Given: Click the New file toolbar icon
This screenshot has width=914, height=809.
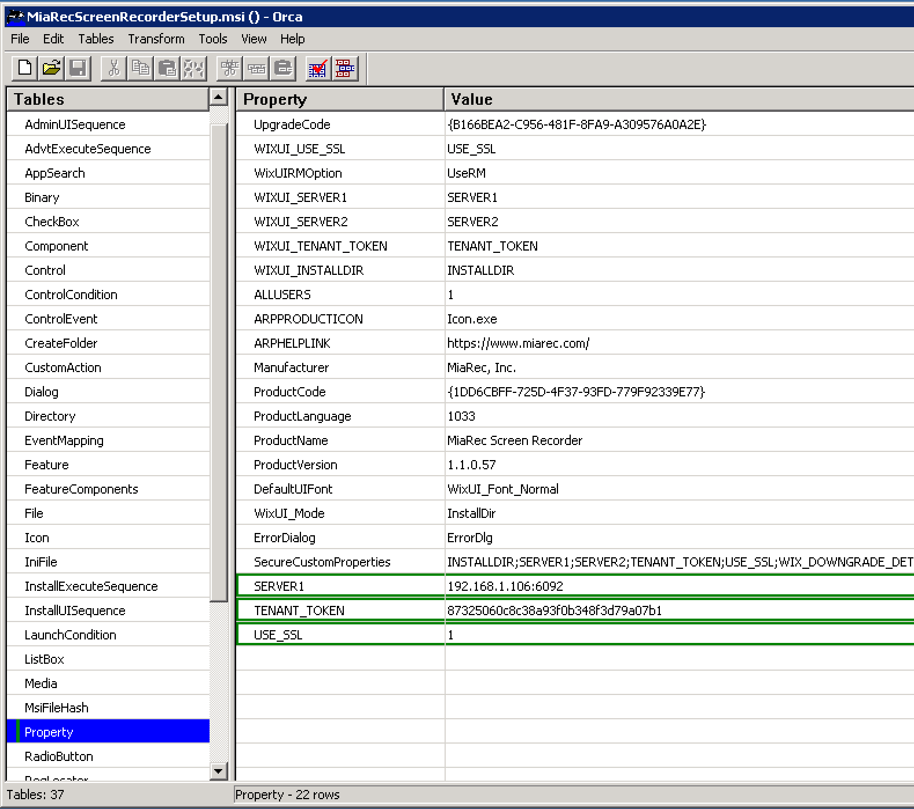Looking at the screenshot, I should click(25, 68).
